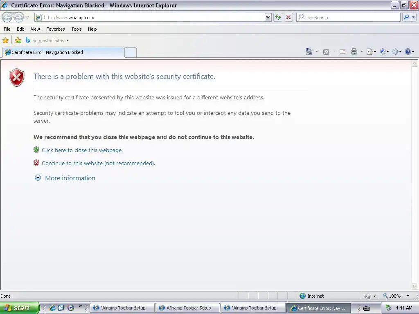Open a new blank tab
The image size is (419, 314).
pos(131,52)
